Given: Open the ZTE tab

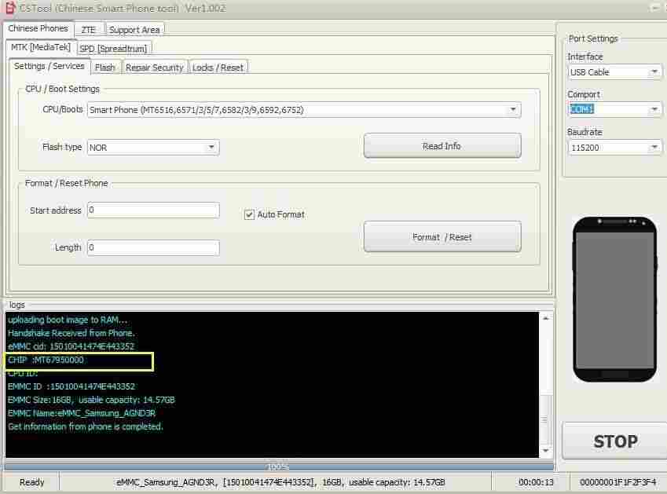Looking at the screenshot, I should 88,30.
